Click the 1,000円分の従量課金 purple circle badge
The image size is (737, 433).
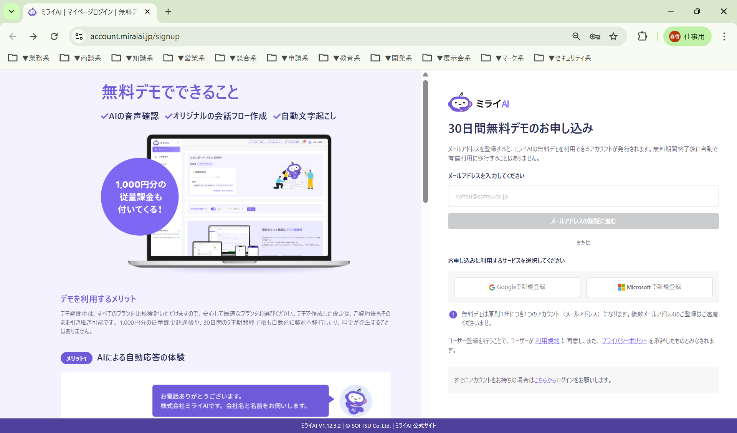pos(140,197)
